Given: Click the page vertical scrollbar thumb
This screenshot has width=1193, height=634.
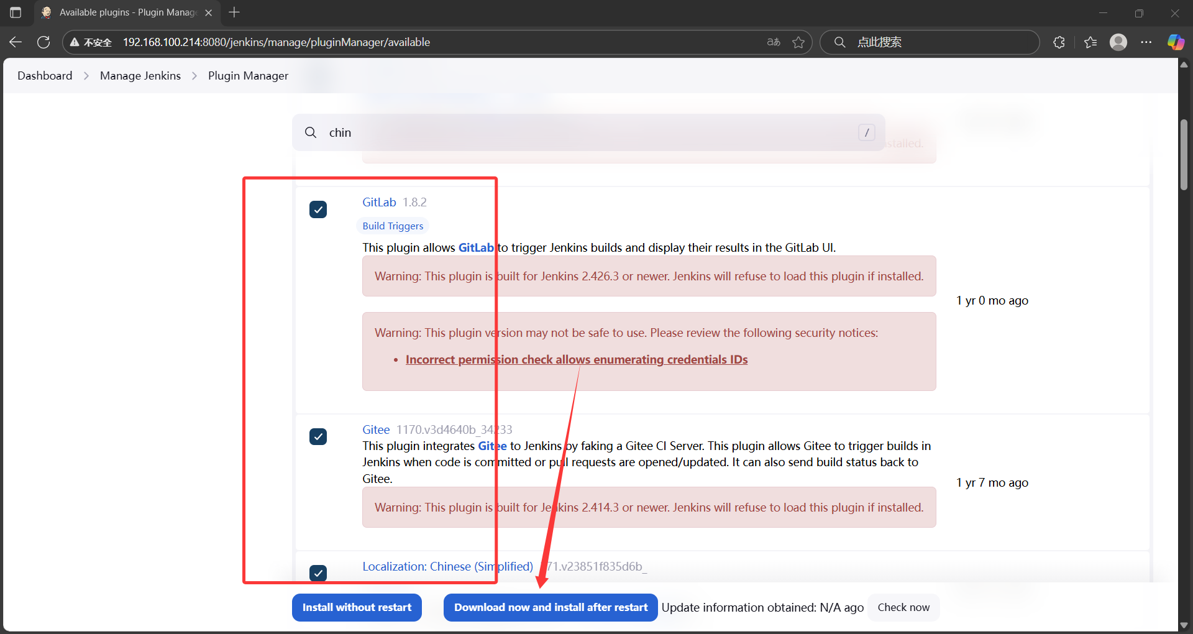Looking at the screenshot, I should click(x=1184, y=155).
